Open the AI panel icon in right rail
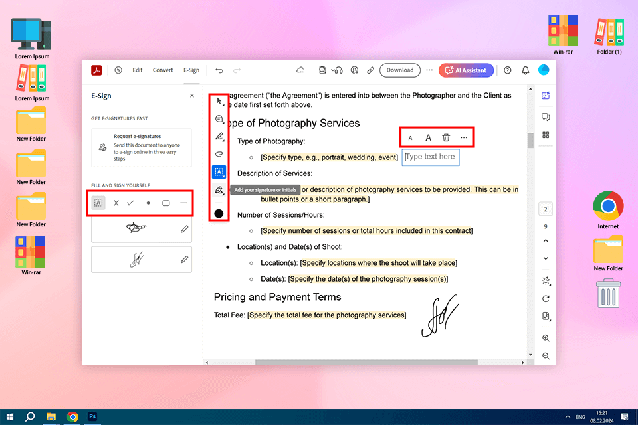 tap(546, 96)
